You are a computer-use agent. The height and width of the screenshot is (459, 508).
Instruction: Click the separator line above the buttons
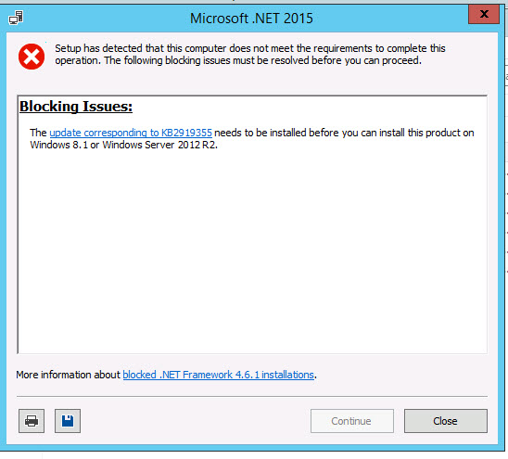[x=252, y=396]
